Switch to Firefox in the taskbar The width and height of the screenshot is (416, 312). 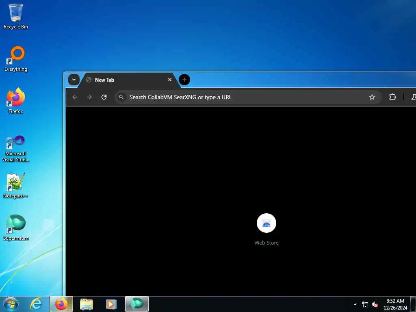61,304
